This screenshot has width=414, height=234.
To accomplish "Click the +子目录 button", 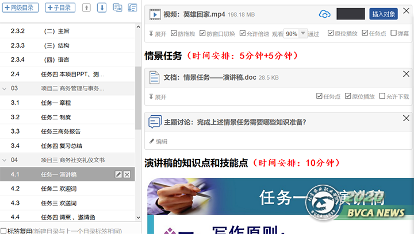I will point(59,7).
